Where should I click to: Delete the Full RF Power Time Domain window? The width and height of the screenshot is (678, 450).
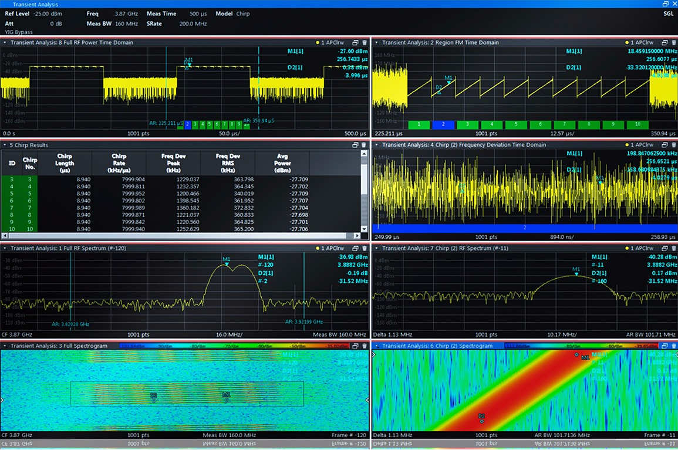(365, 42)
